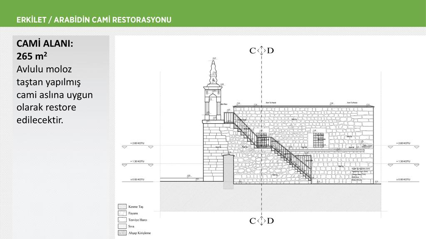Click the Avlulu moloz description paragraph
426x239 pixels.
(54, 95)
